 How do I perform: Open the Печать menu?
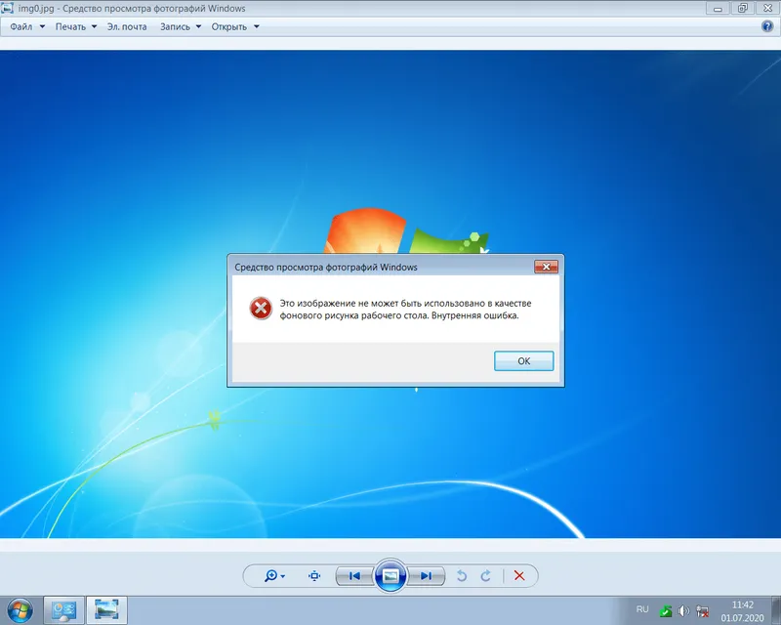(x=70, y=27)
